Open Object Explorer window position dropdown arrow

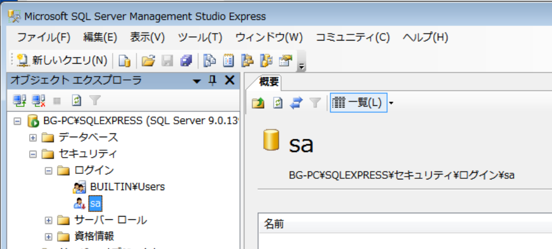tap(197, 82)
